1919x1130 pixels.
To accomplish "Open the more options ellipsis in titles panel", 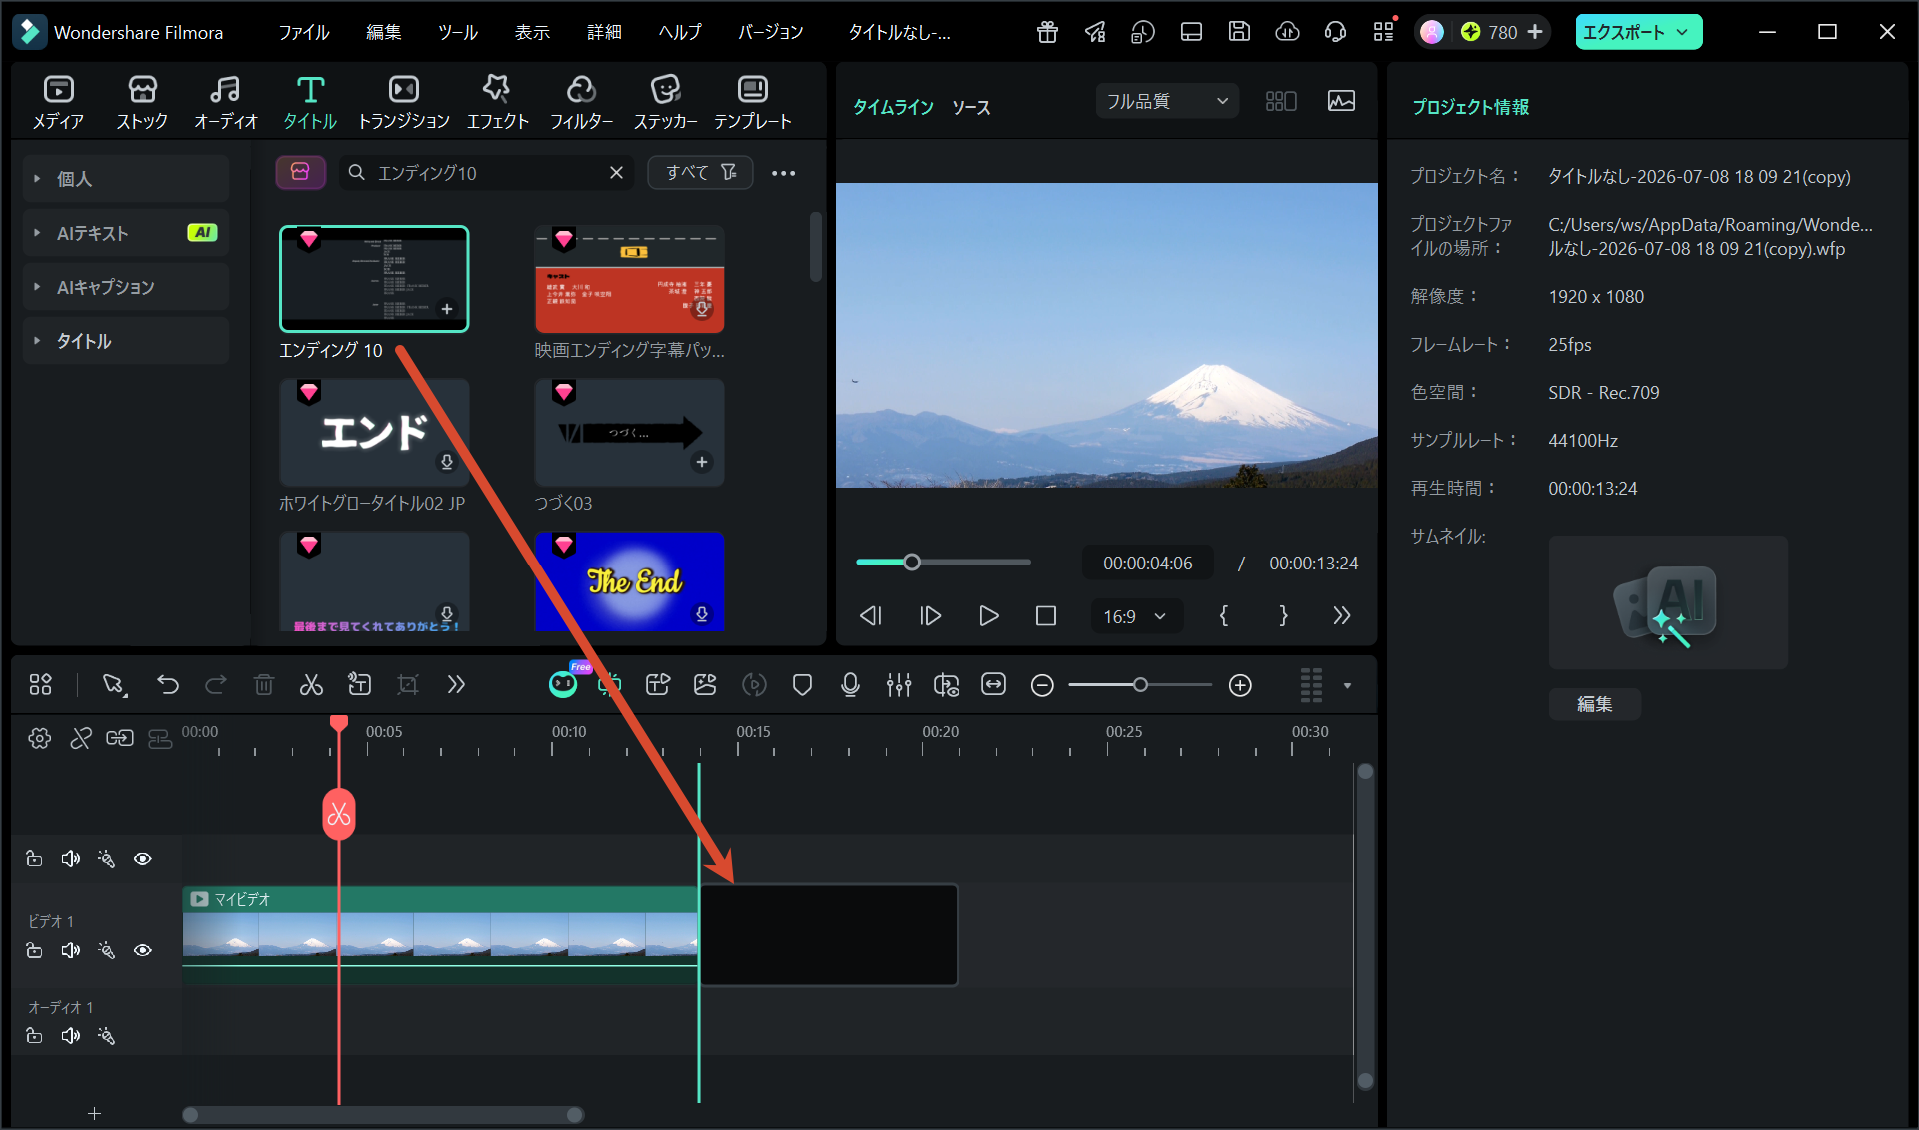I will [784, 173].
